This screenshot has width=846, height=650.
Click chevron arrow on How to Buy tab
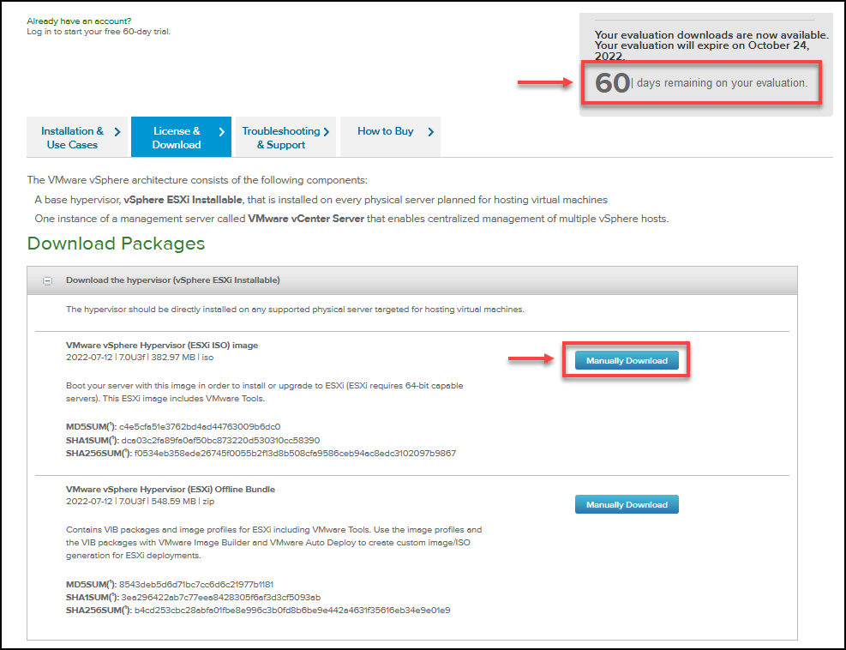[x=430, y=132]
